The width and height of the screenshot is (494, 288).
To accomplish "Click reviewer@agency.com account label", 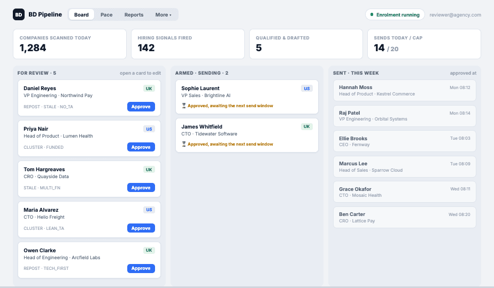I will tap(455, 15).
